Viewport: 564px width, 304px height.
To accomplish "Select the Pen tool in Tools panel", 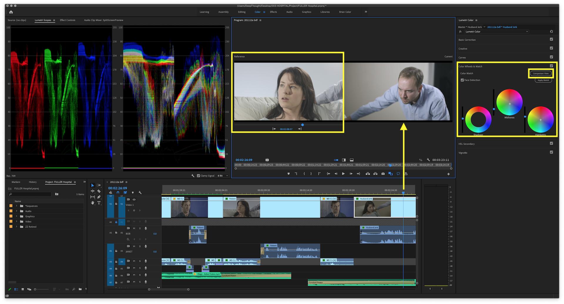I will coord(99,197).
